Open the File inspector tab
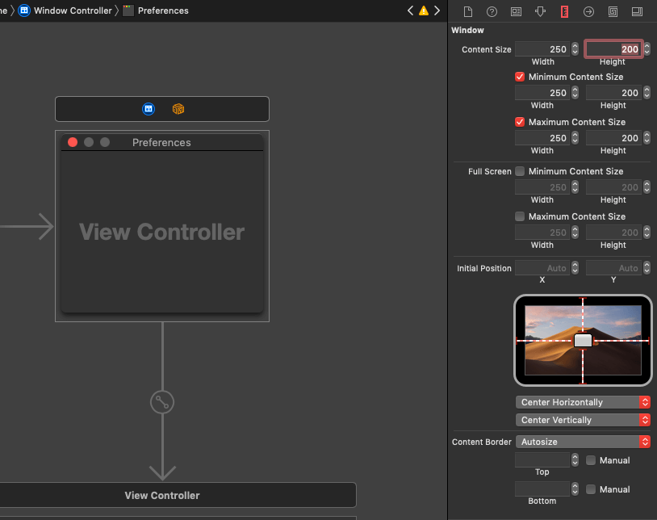 point(467,11)
